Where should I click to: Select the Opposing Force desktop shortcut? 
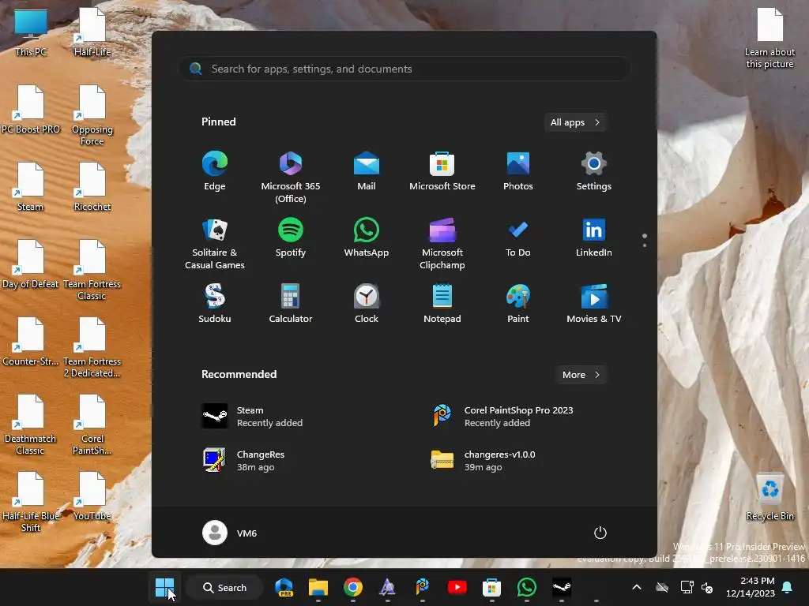pos(92,115)
